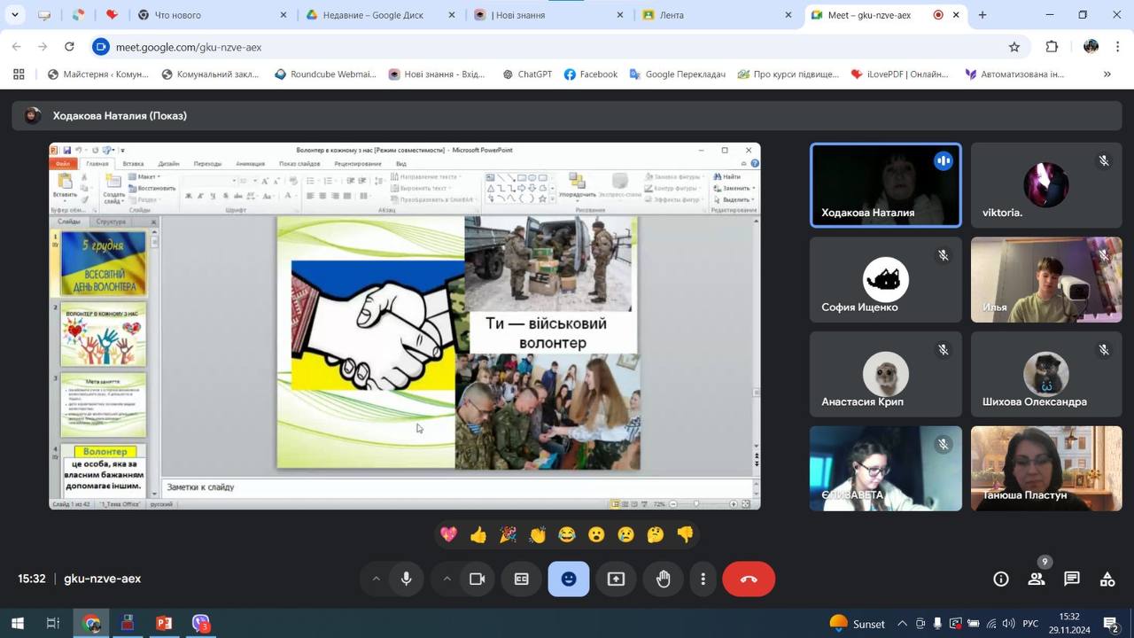1134x638 pixels.
Task: Expand audio settings arrow beside microphone
Action: pos(376,579)
